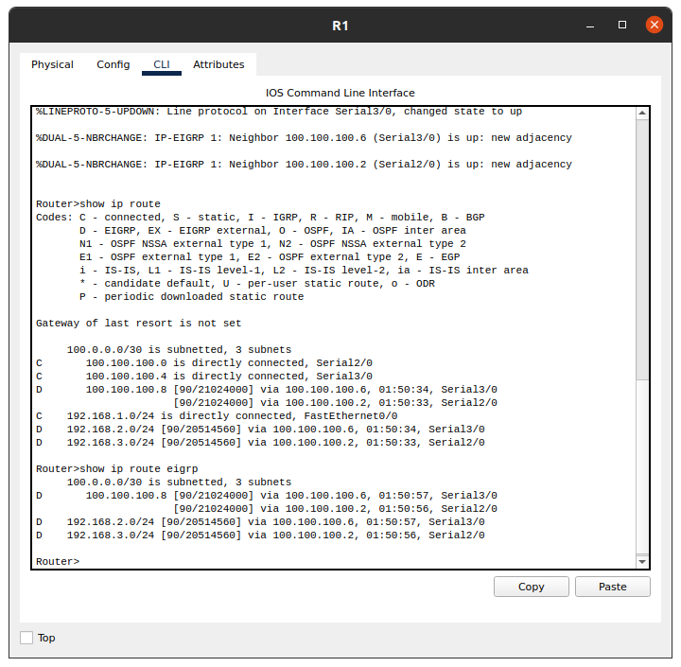Enable the Top checkbox
Viewport: 681px width, 667px height.
click(26, 638)
